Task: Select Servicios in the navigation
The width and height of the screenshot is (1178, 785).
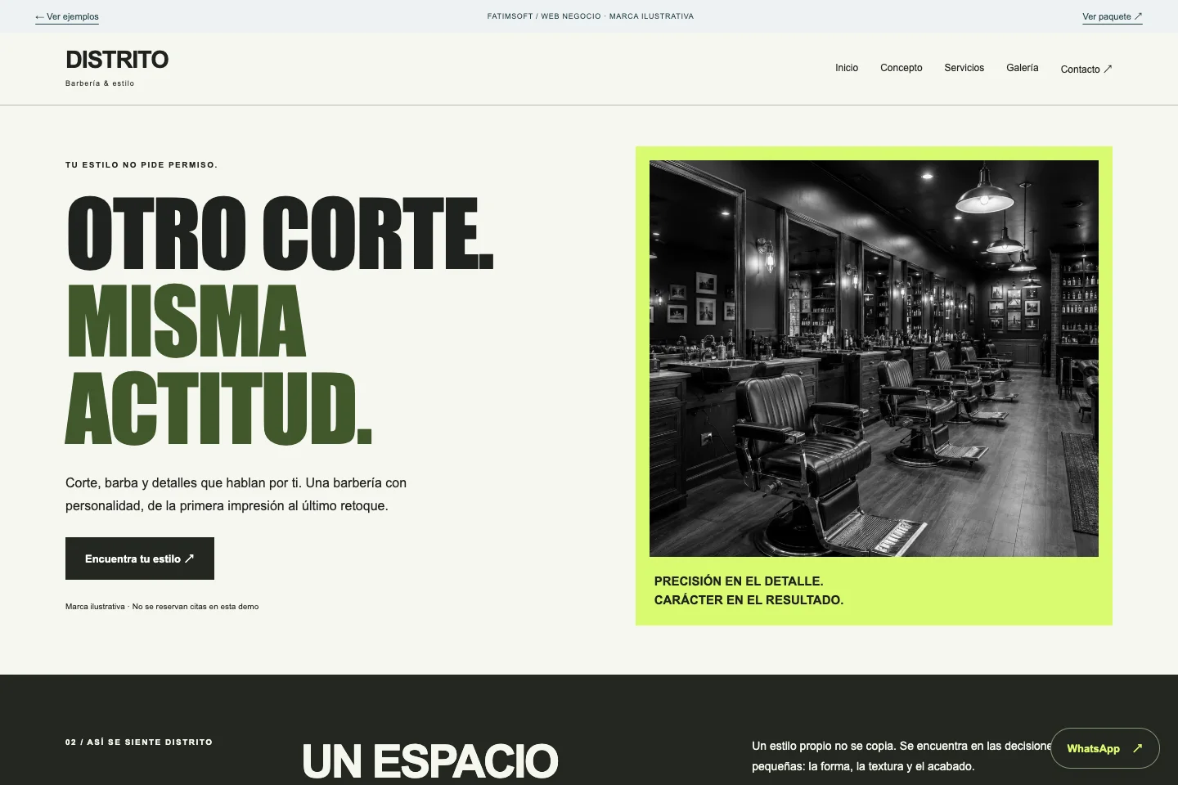Action: pyautogui.click(x=964, y=68)
